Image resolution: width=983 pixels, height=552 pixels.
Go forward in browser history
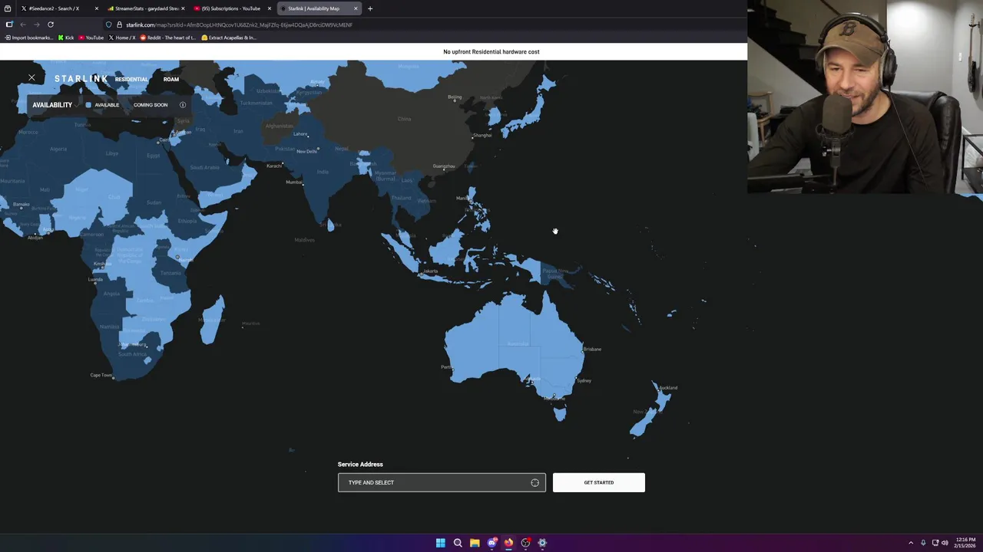(x=36, y=25)
